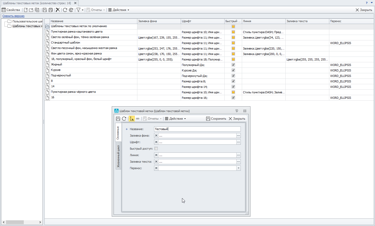The image size is (375, 226).
Task: Open the Заливка фона ellipsis picker
Action: click(238, 136)
